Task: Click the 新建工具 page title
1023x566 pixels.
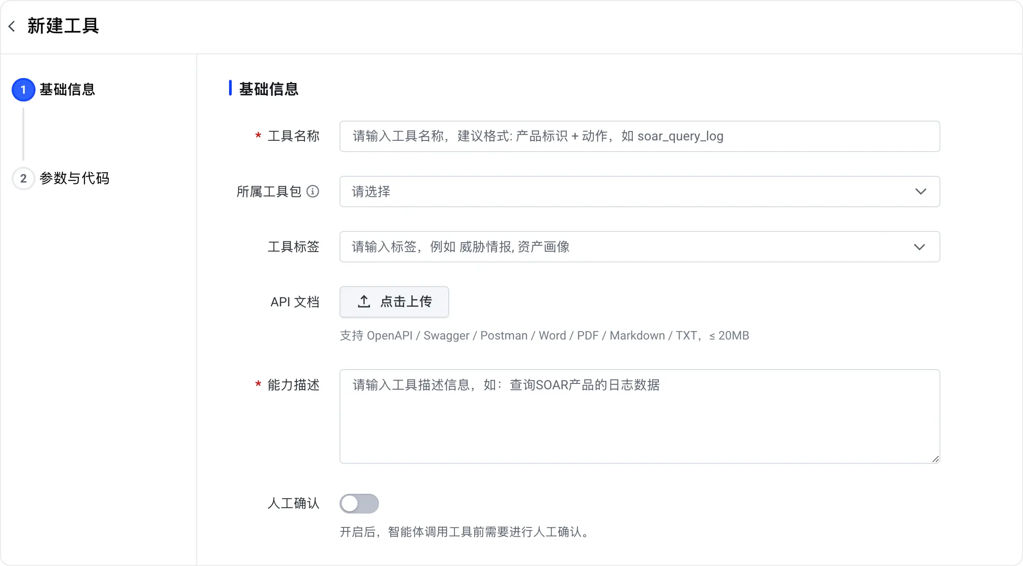Action: click(63, 26)
